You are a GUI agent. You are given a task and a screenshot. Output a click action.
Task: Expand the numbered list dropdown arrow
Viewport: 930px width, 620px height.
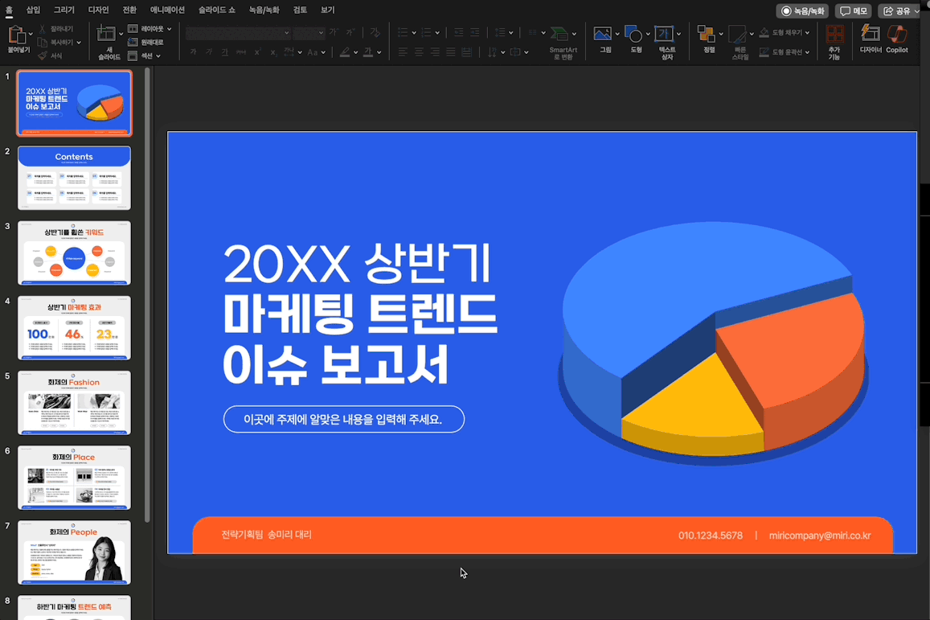pyautogui.click(x=437, y=33)
